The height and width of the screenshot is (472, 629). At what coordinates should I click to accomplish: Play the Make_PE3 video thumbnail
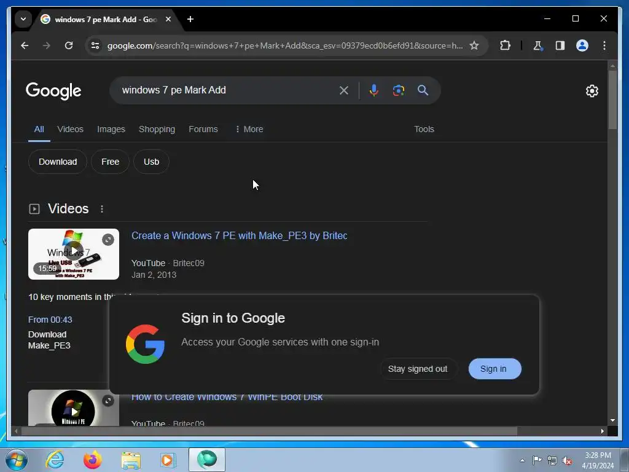point(74,254)
